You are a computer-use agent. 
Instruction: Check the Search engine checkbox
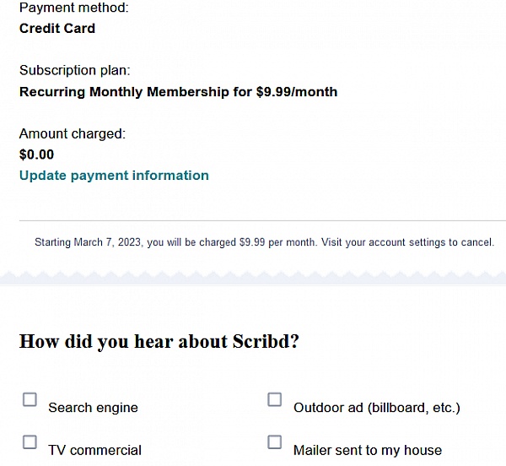(x=30, y=399)
